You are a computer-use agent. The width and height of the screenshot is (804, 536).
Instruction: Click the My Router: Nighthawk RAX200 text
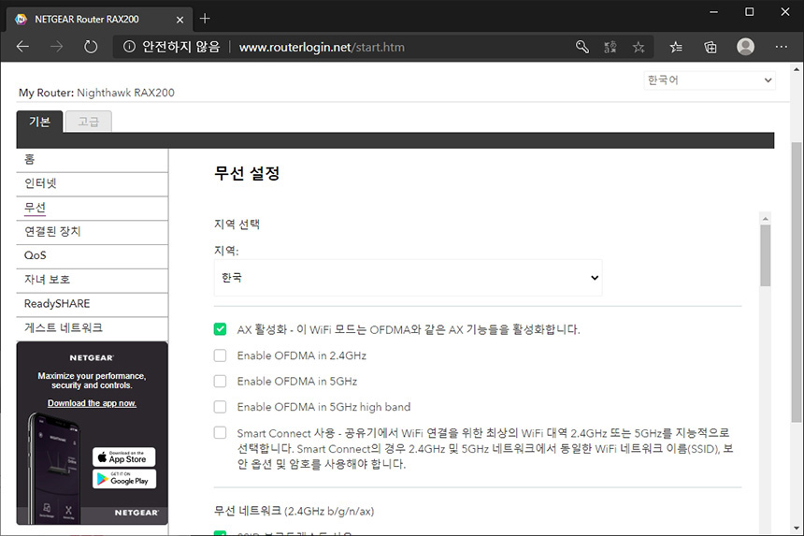click(x=96, y=93)
